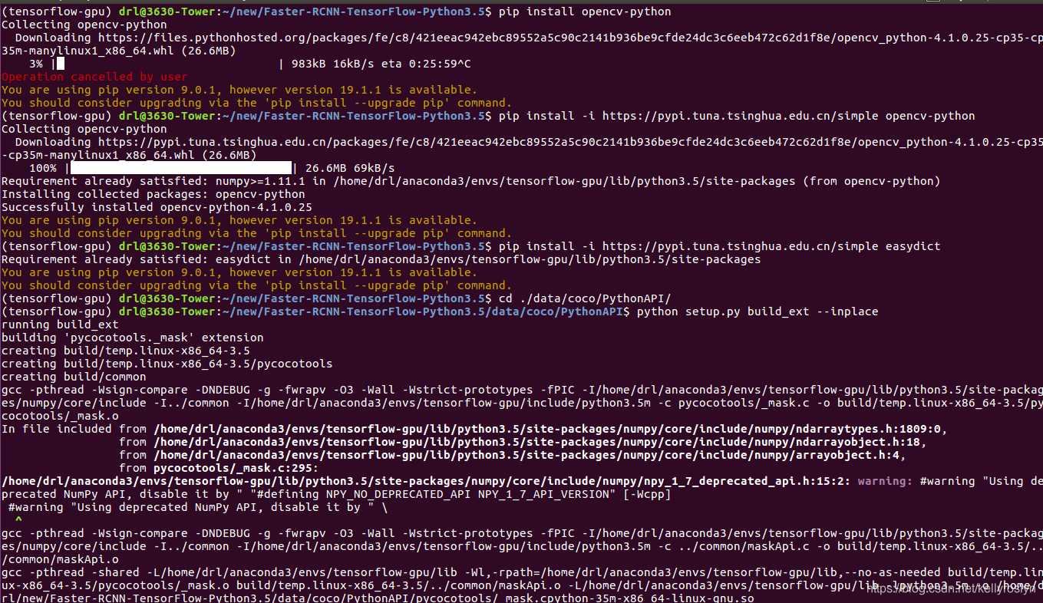Click the 'cocotools/_mask.o' wrapped line

point(60,416)
